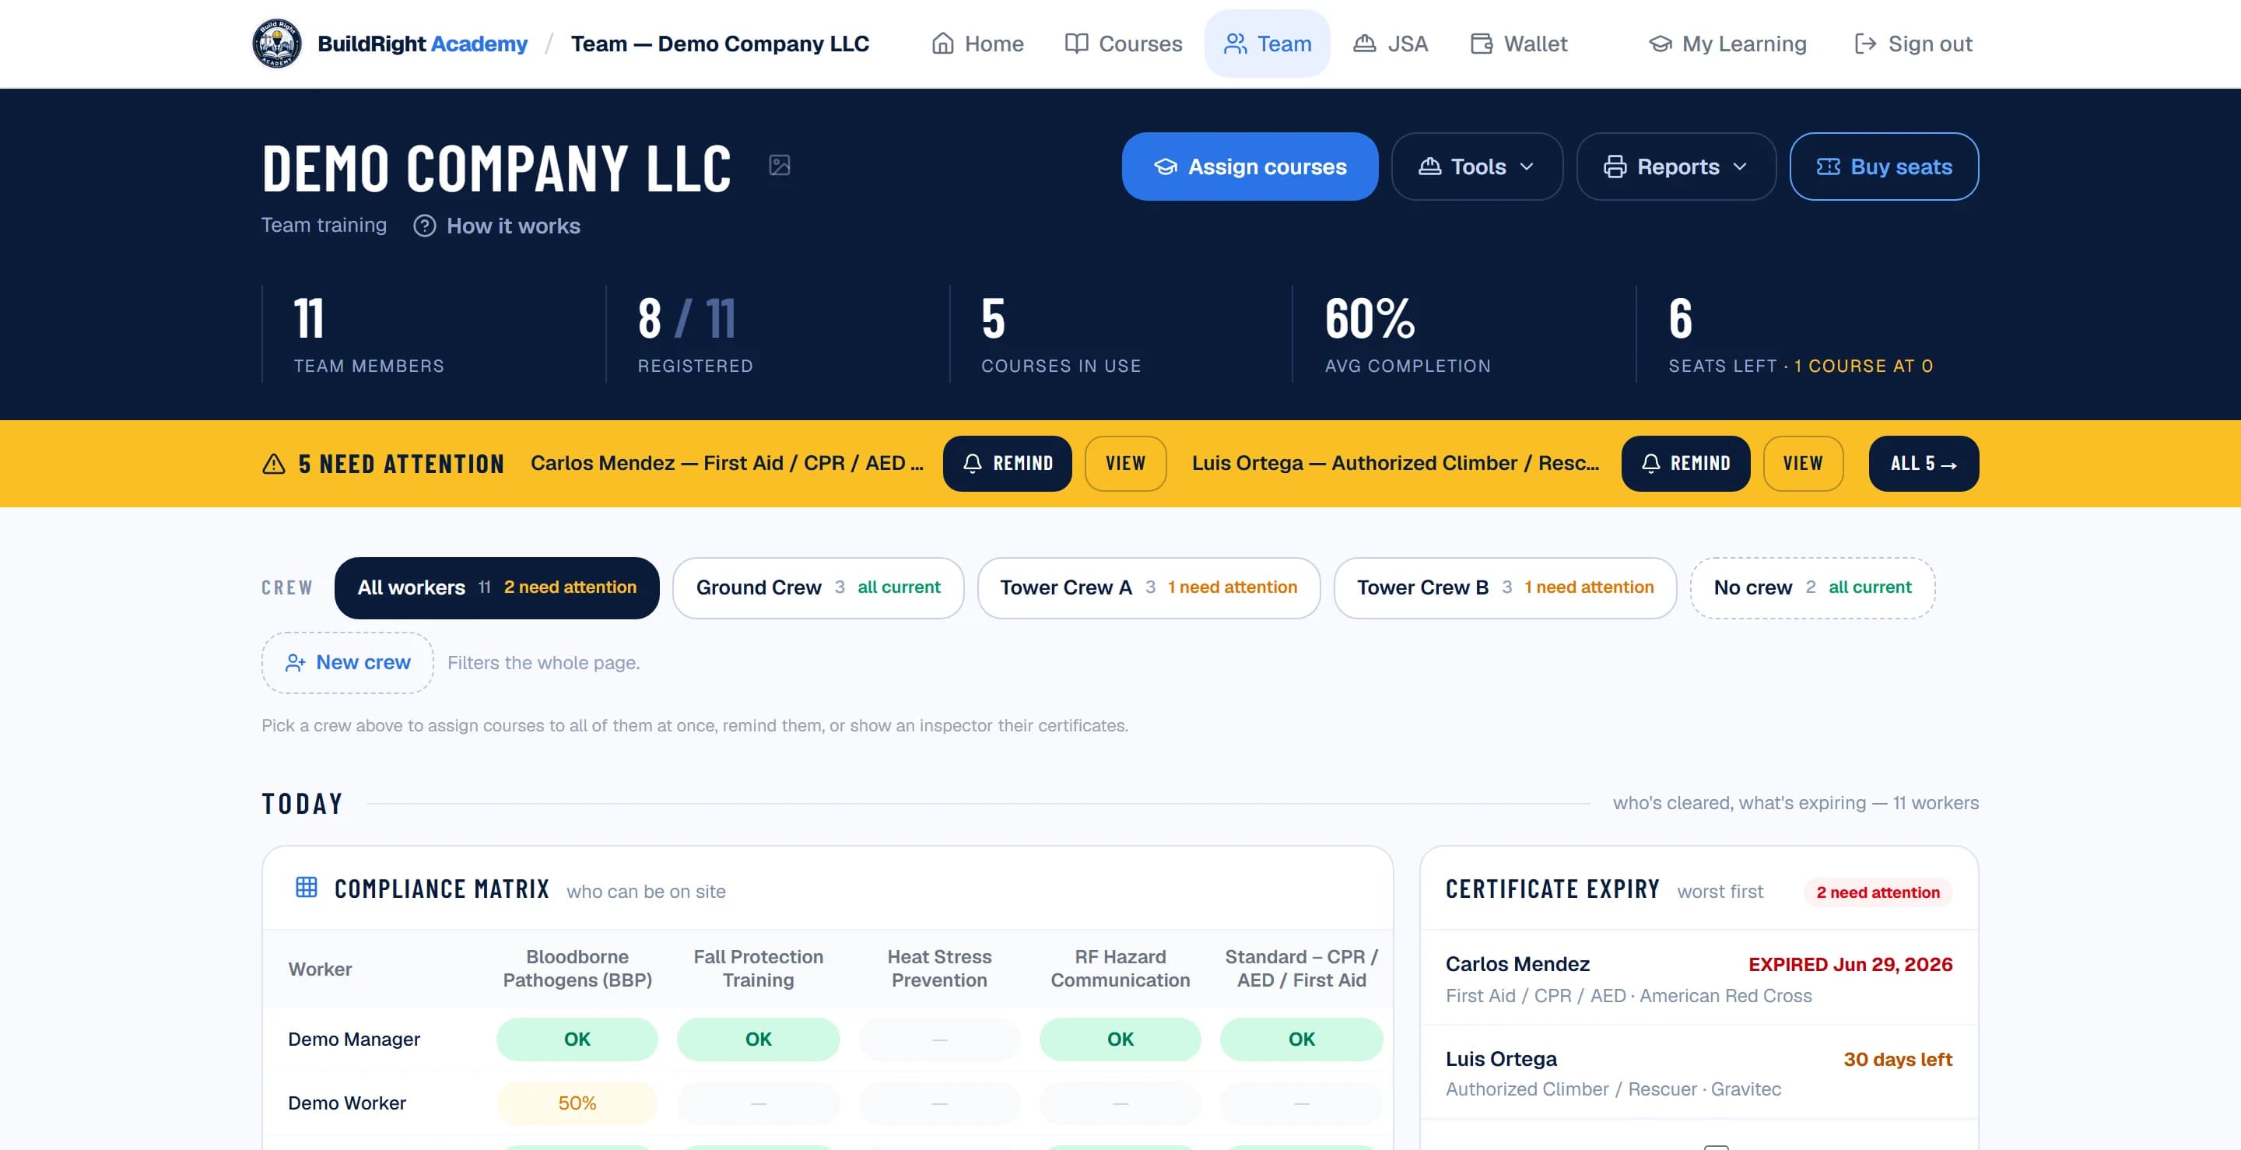
Task: Go to the Home nav tab
Action: pos(977,44)
